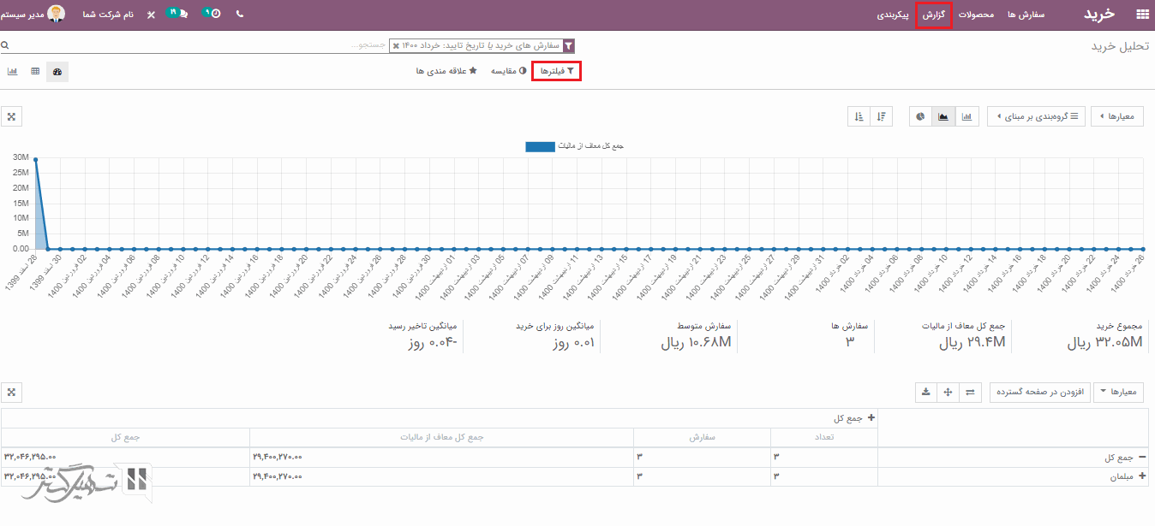Viewport: 1155px width, 526px height.
Task: Open the گزارش menu
Action: 933,15
